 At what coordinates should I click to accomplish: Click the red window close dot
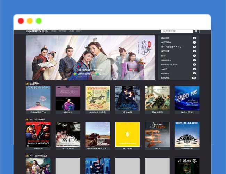[x=21, y=21]
